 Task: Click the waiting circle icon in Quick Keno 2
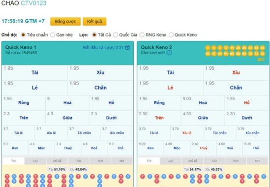(169, 53)
